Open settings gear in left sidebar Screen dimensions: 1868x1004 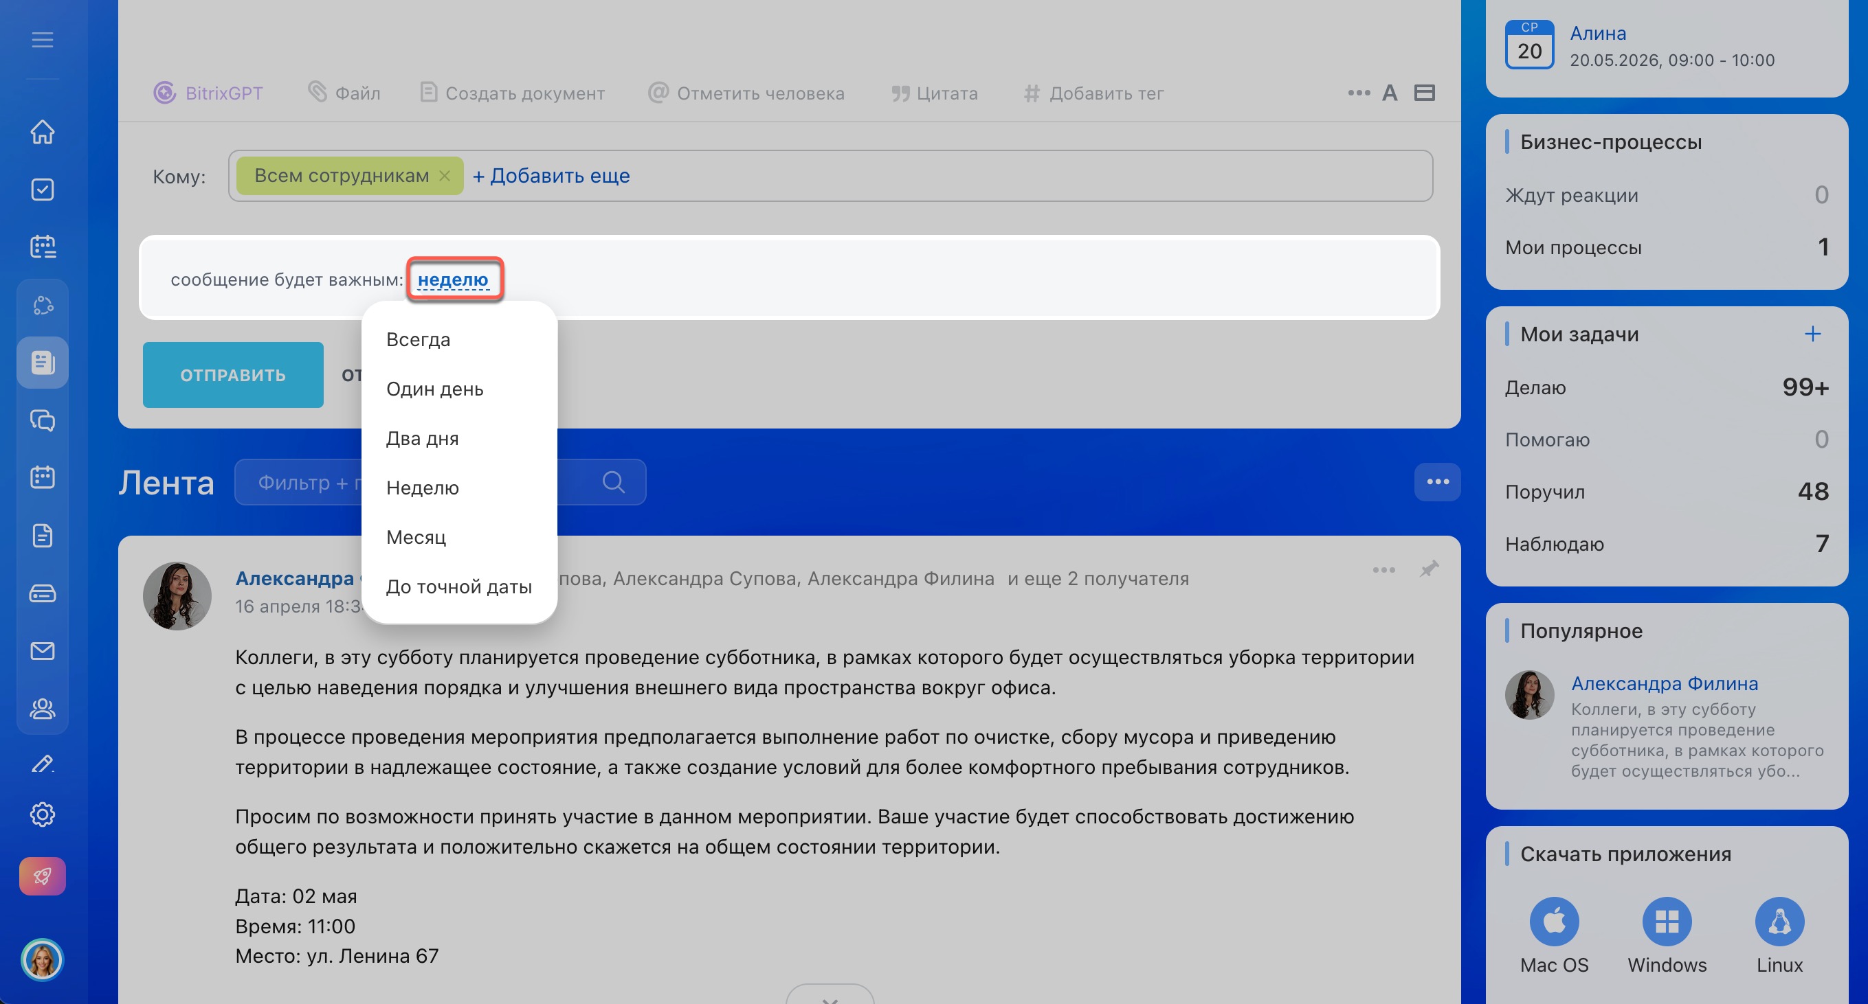point(43,814)
